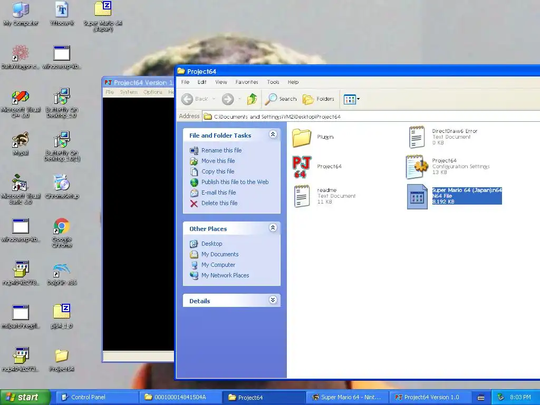Image resolution: width=540 pixels, height=405 pixels.
Task: Select Microsoft Visual C++ 6.0 shortcut
Action: (x=21, y=103)
